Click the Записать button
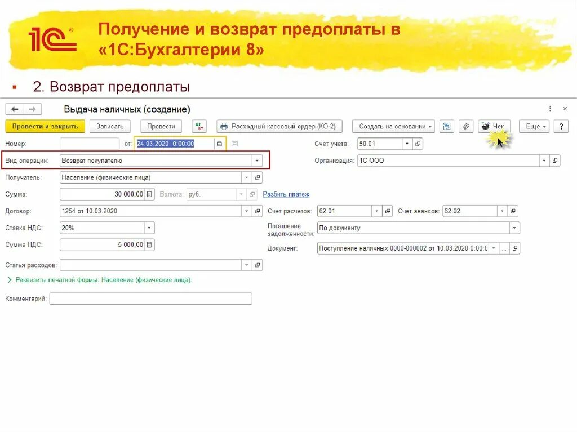 [110, 126]
